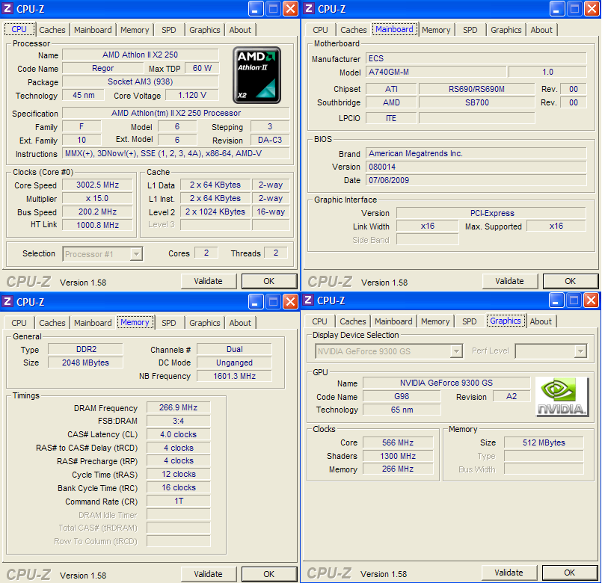Click BIOS Brand American Megatrends Inc.
The width and height of the screenshot is (602, 583).
(x=476, y=153)
